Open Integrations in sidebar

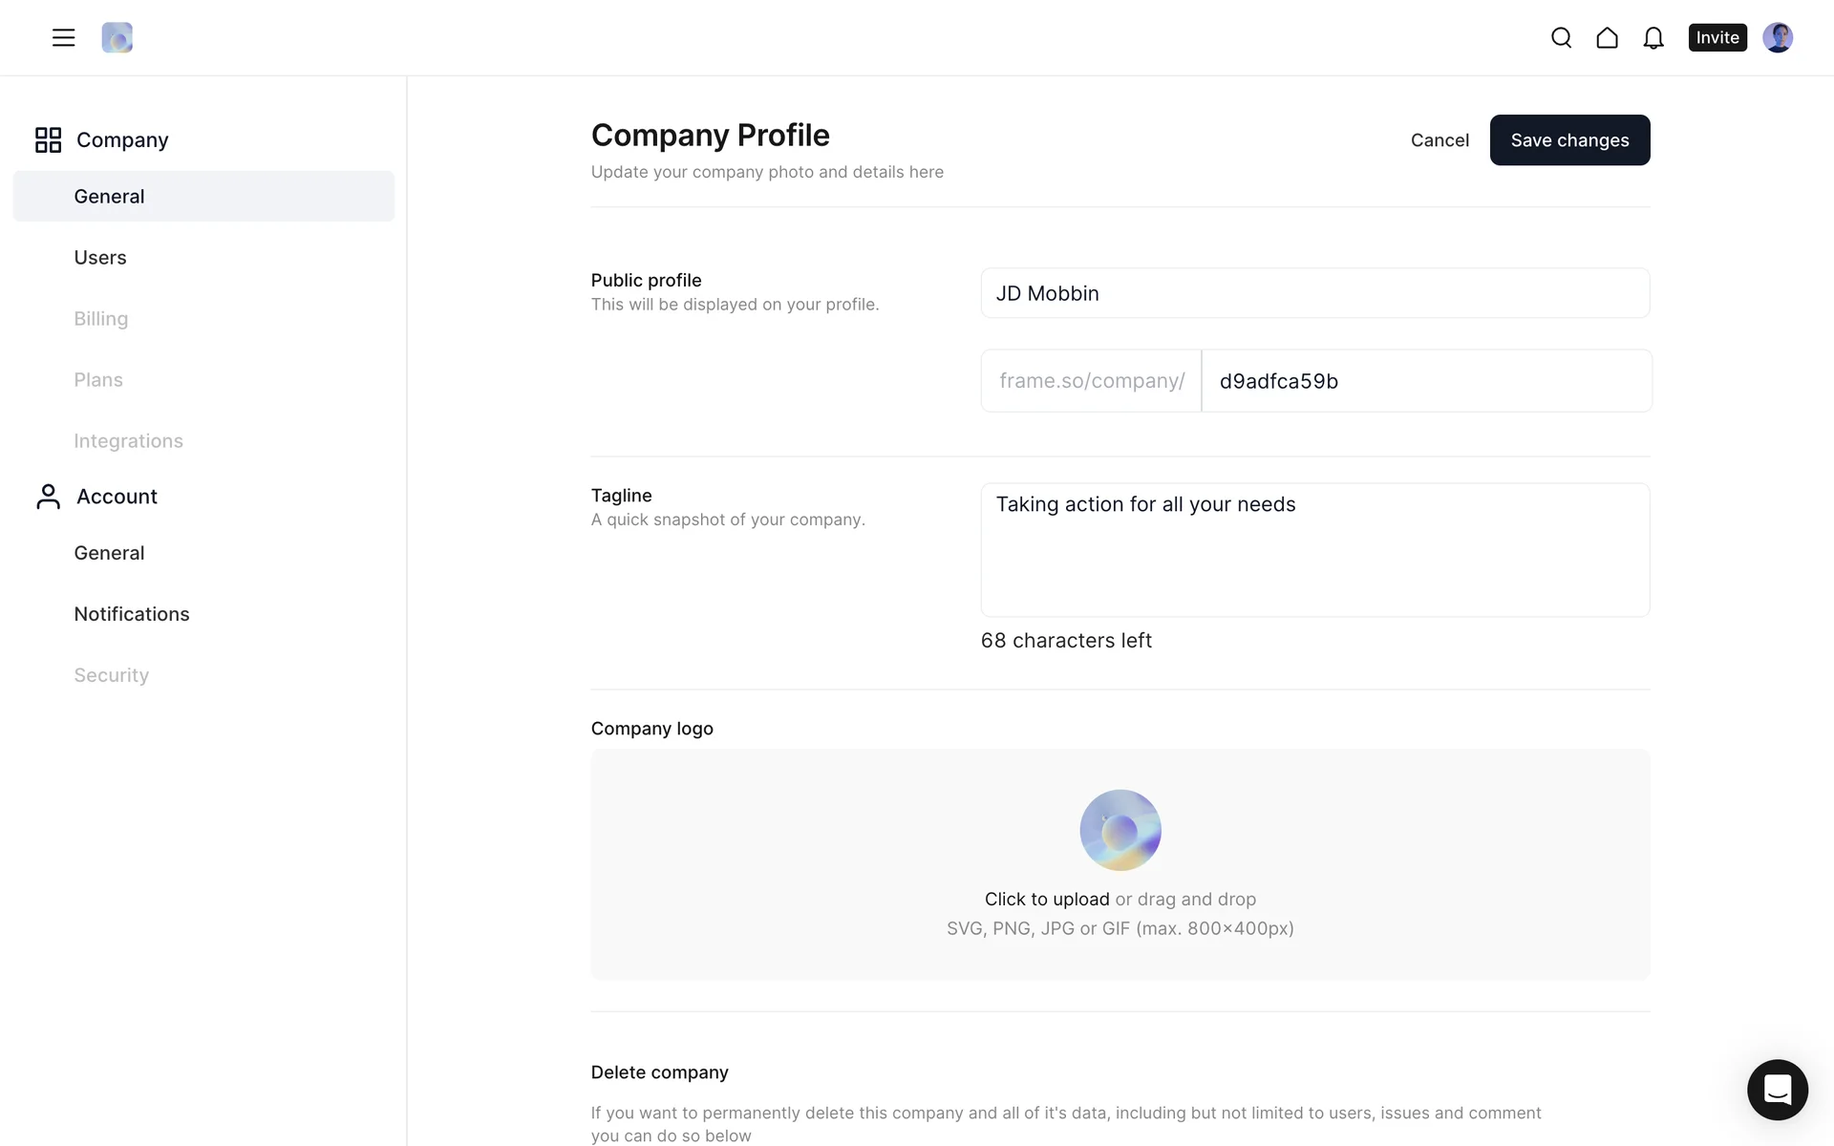(x=128, y=441)
